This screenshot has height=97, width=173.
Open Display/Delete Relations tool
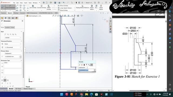(x=82, y=7)
